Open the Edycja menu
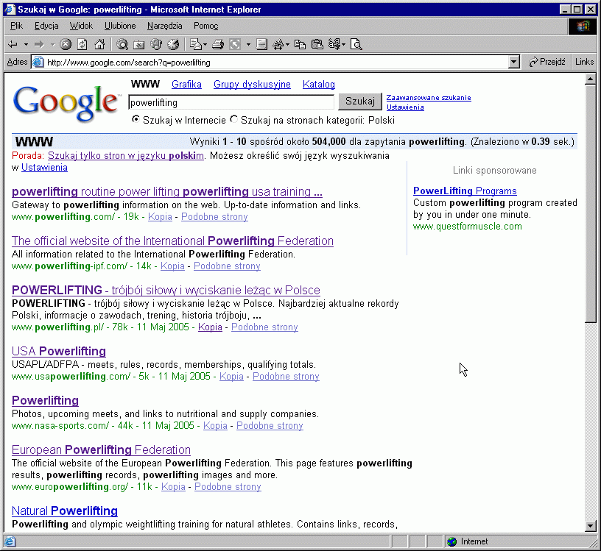 pos(46,26)
